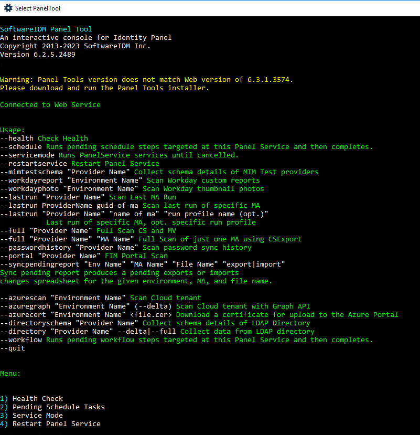The width and height of the screenshot is (420, 435).
Task: Click the 'Menu:' label
Action: point(10,374)
